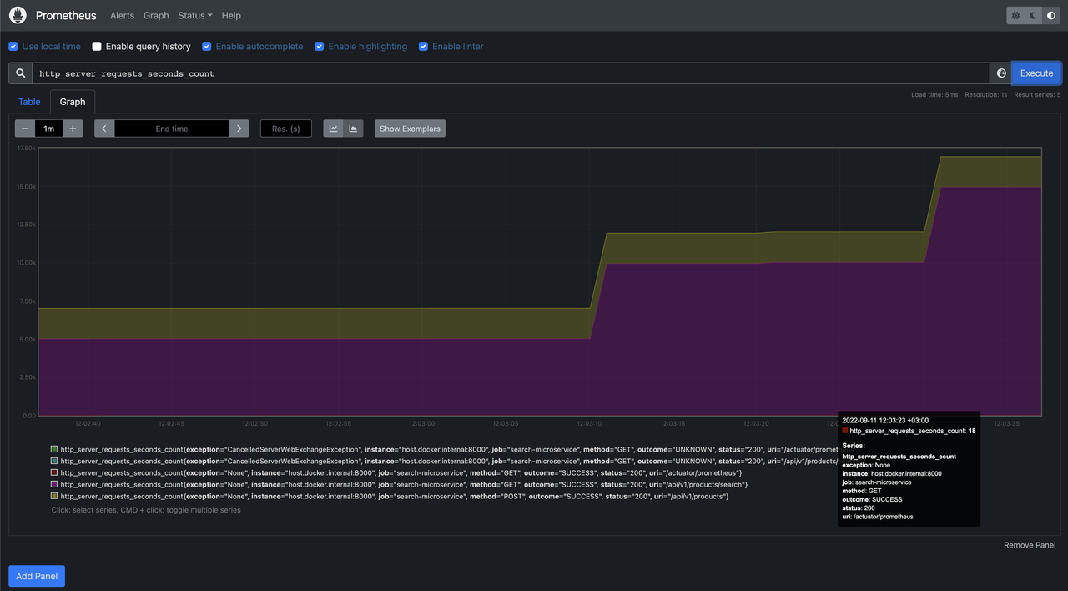Image resolution: width=1068 pixels, height=591 pixels.
Task: Enable query history checkbox
Action: [x=97, y=47]
